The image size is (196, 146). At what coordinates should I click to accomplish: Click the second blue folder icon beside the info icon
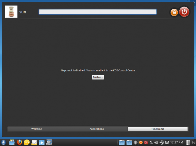pos(129,142)
